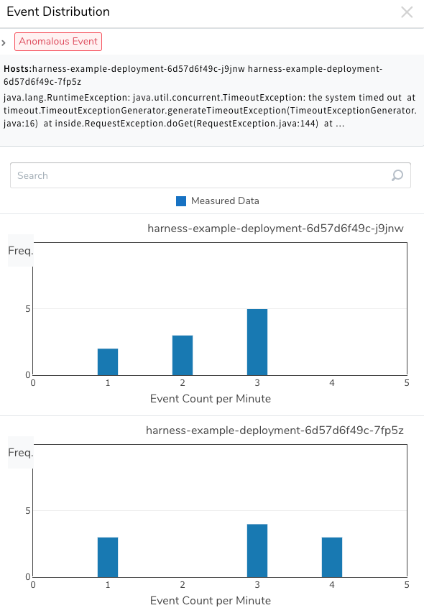
Task: Close the Event Distribution panel
Action: [407, 12]
